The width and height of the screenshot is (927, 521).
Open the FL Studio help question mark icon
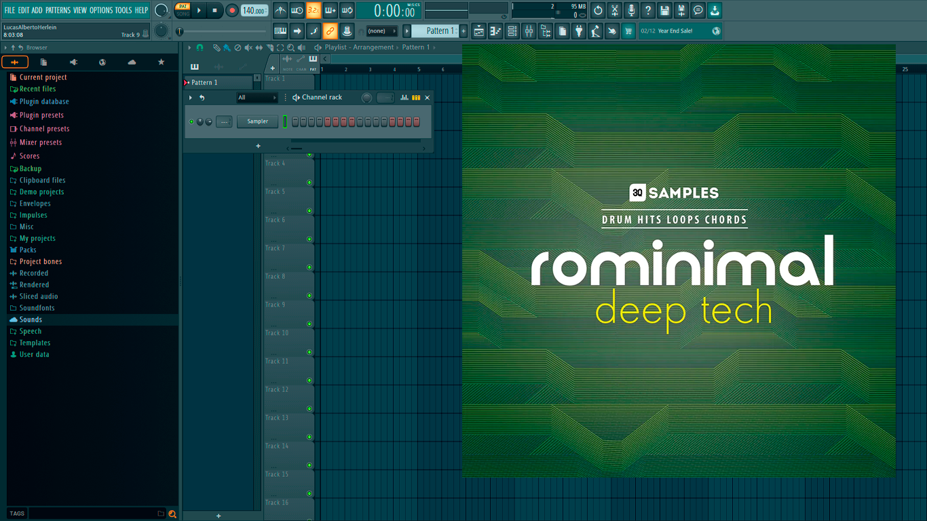pos(647,10)
